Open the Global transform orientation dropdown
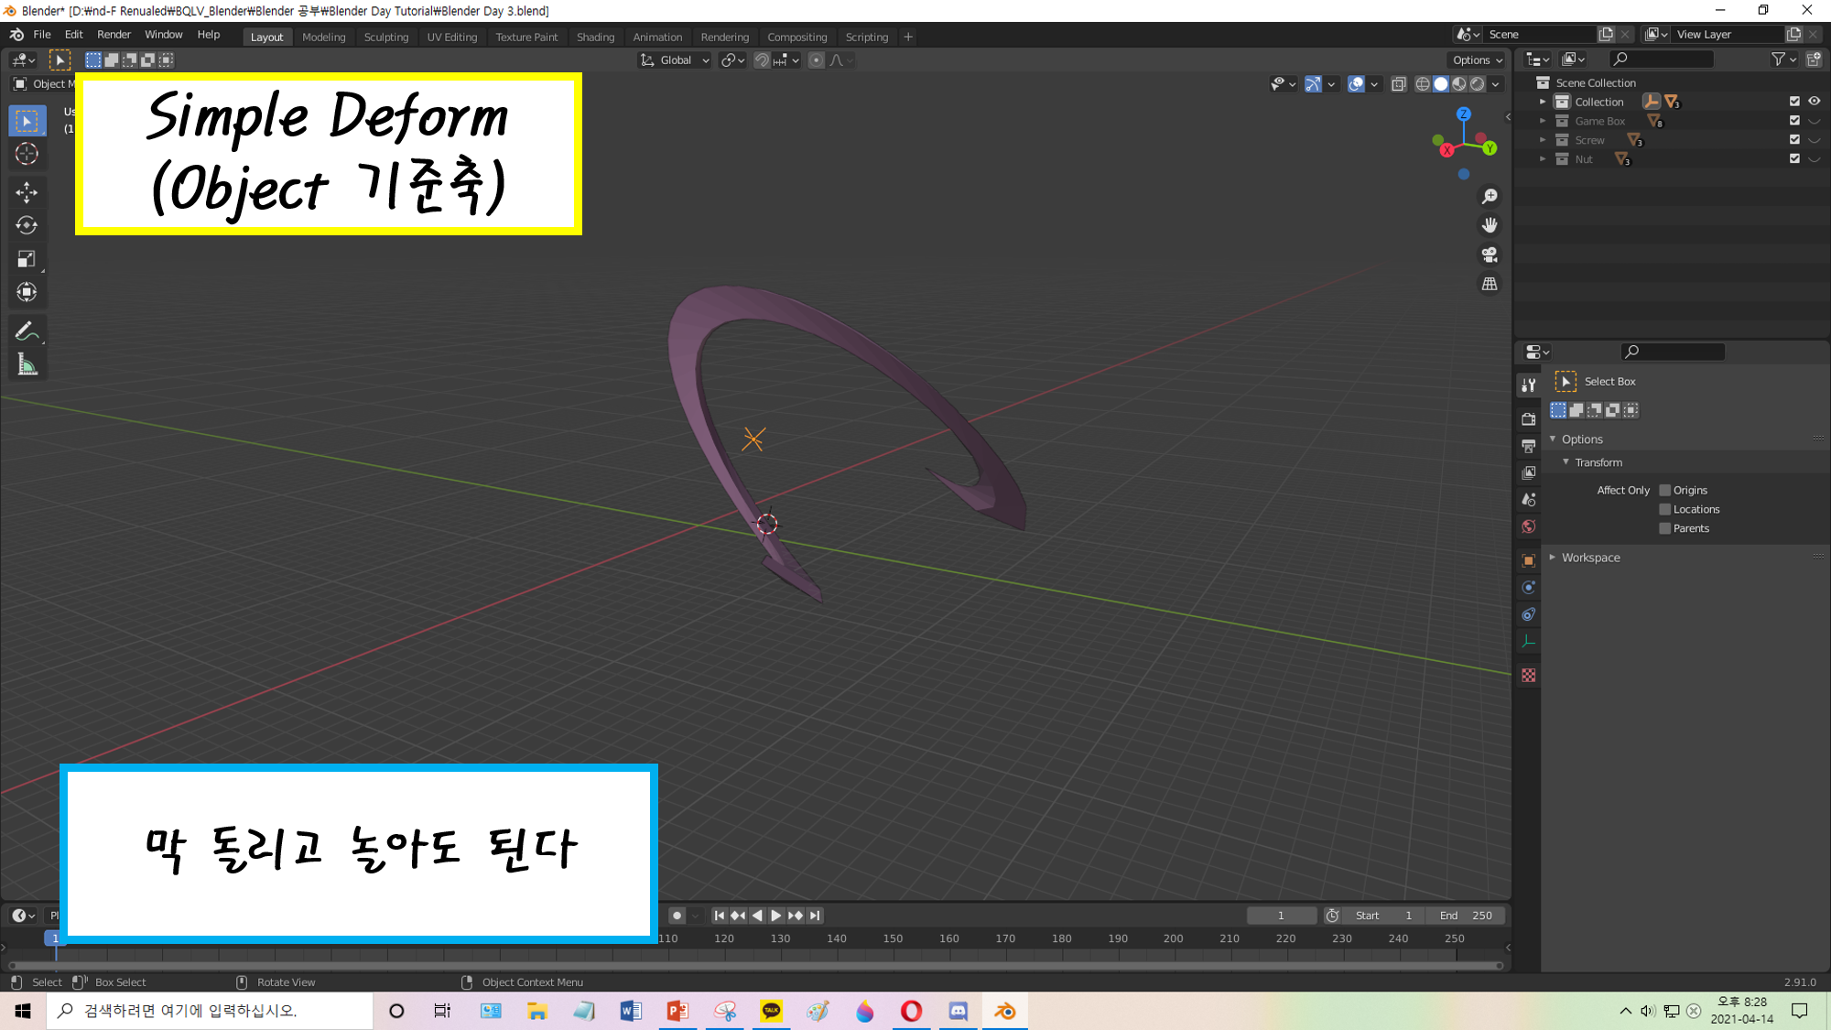This screenshot has height=1030, width=1831. [x=675, y=60]
